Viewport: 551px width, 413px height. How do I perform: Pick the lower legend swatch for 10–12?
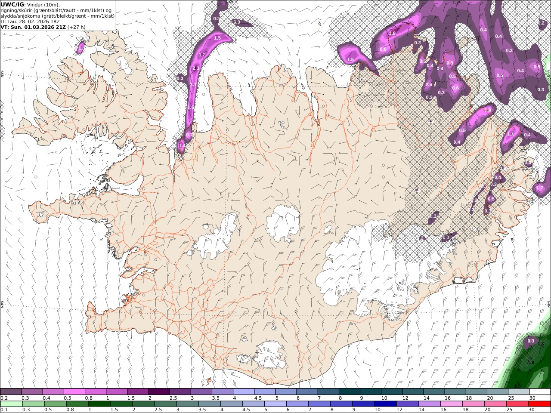pos(385,404)
